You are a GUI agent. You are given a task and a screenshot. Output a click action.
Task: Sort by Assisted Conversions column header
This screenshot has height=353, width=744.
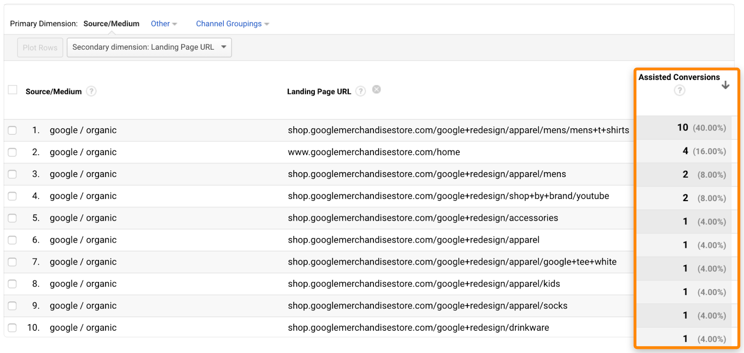click(678, 77)
